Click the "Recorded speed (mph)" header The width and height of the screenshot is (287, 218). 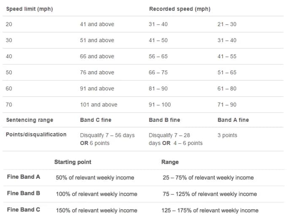(x=179, y=9)
